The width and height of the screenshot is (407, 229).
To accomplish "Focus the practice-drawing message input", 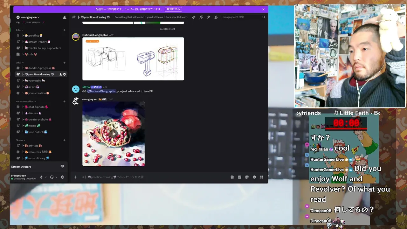I will tap(154, 177).
